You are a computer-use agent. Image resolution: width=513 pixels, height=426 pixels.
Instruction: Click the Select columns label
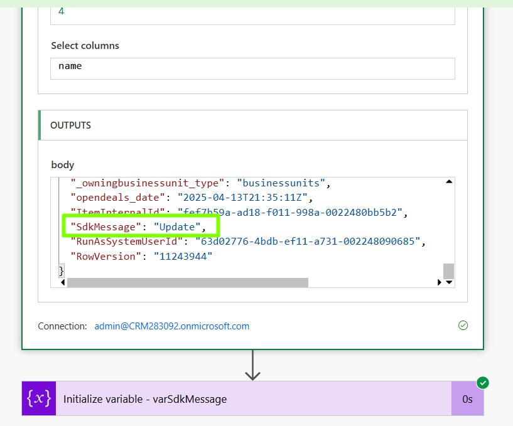pos(85,45)
